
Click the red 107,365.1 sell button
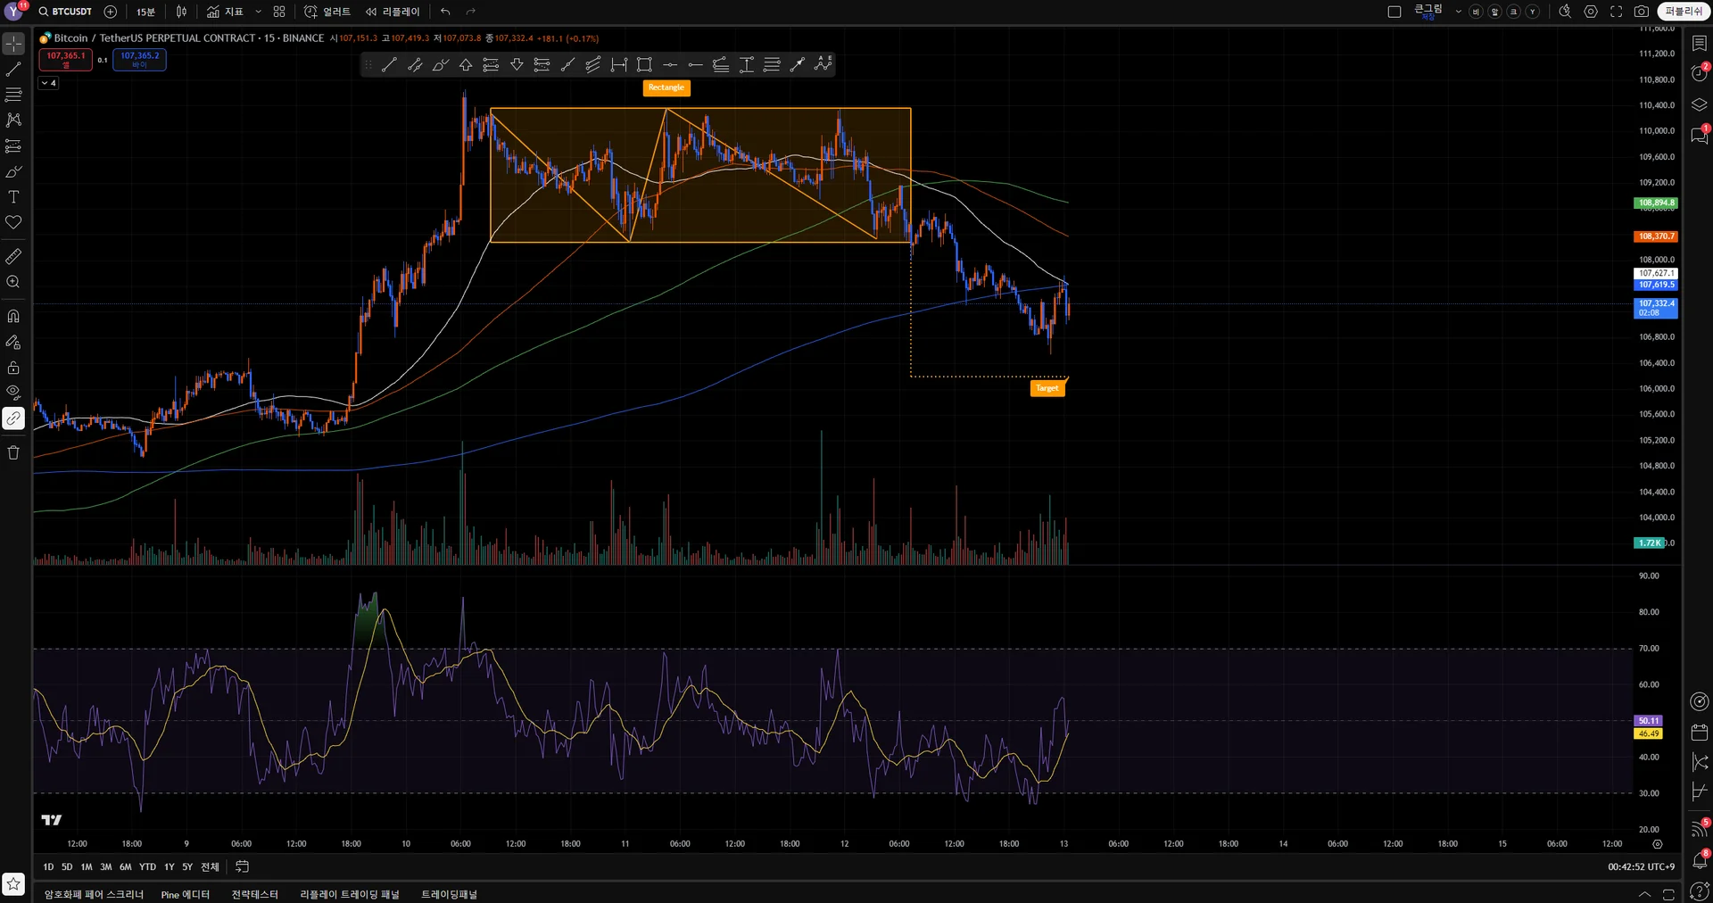click(x=66, y=59)
